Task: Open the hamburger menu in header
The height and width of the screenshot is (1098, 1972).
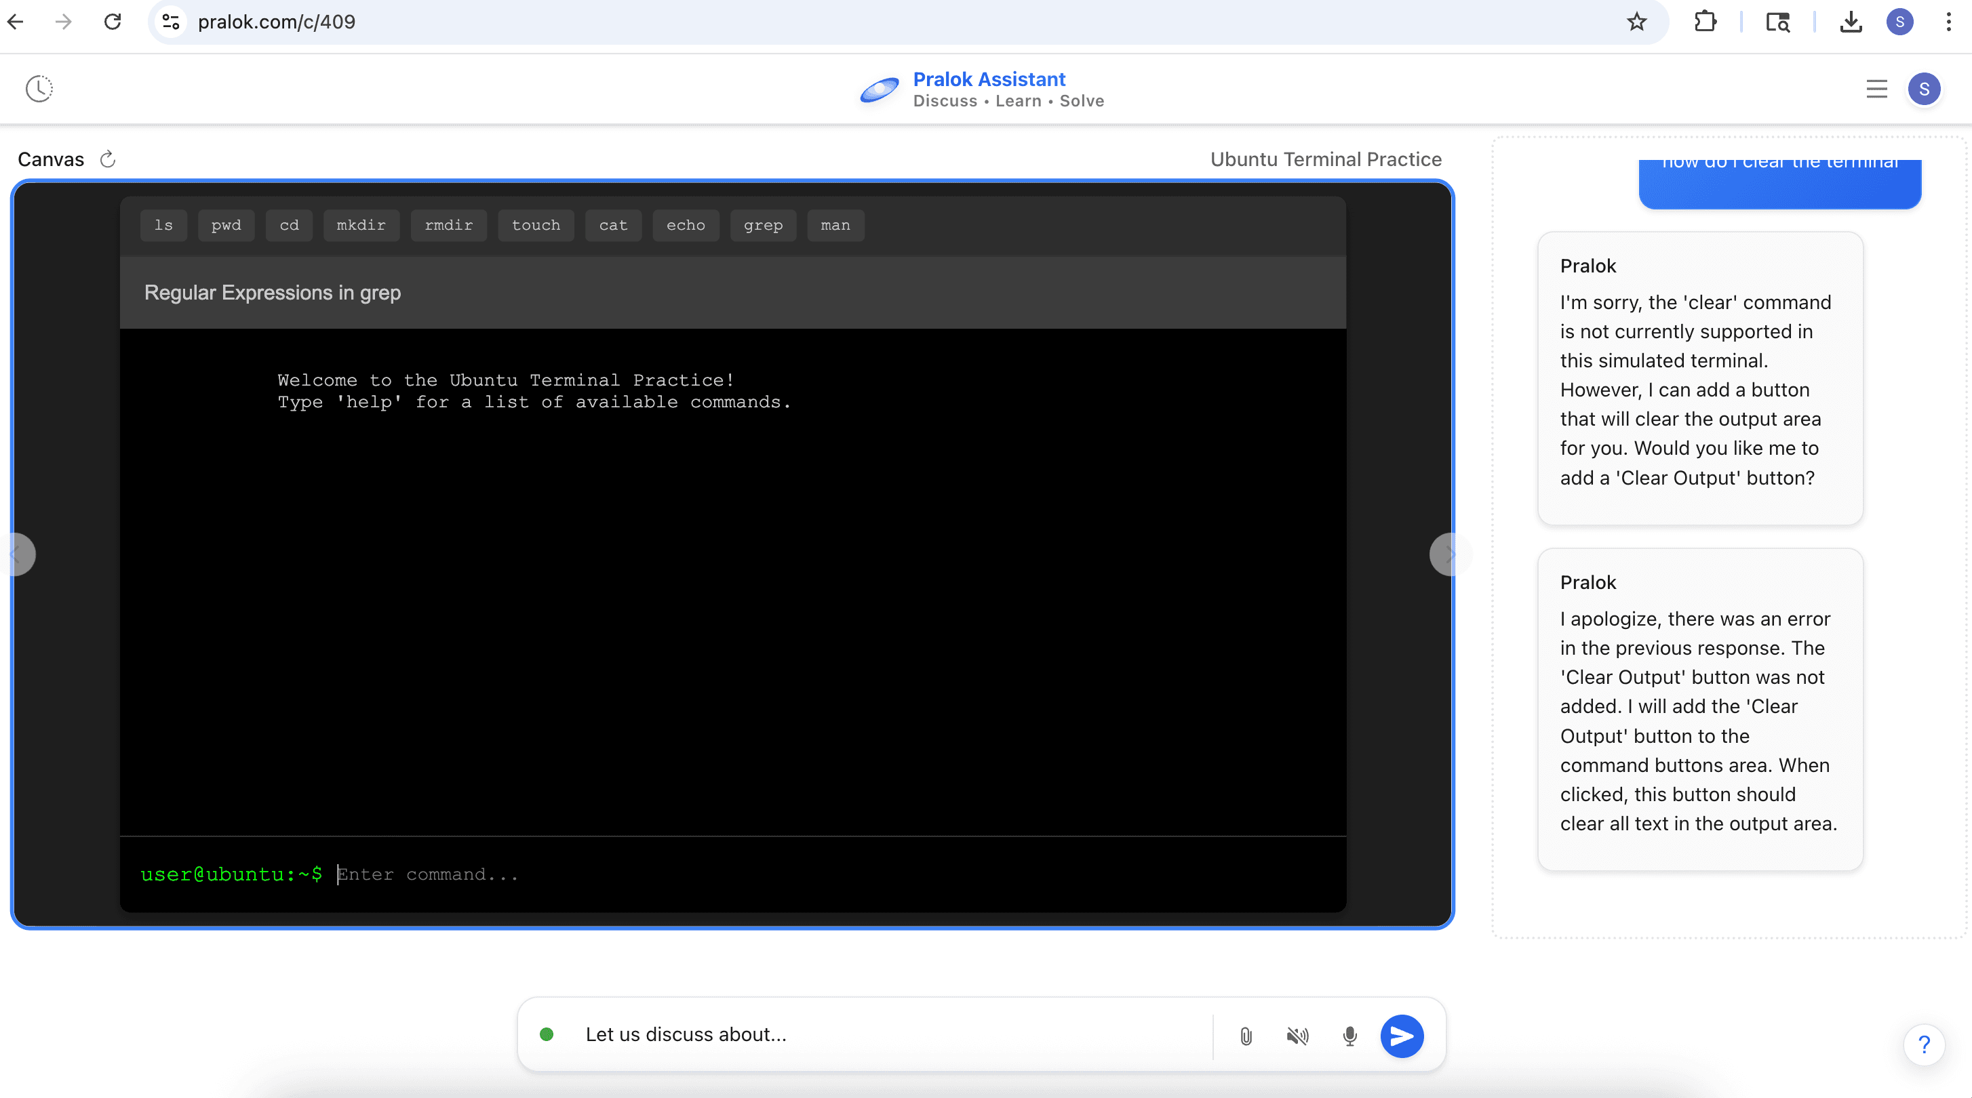Action: click(1876, 89)
